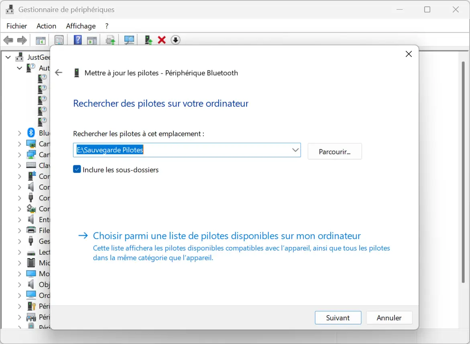Go back with the wizard's back arrow
Viewport: 470px width, 344px height.
(59, 73)
